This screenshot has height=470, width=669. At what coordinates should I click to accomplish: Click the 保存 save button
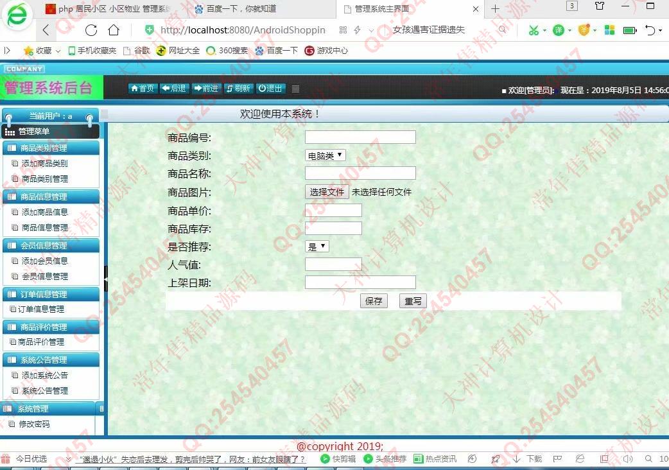374,301
